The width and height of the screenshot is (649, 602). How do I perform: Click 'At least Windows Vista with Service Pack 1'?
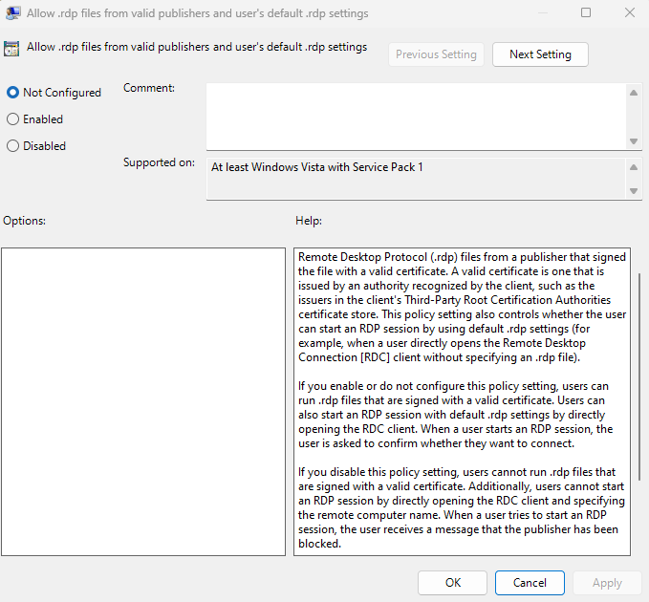pyautogui.click(x=317, y=167)
